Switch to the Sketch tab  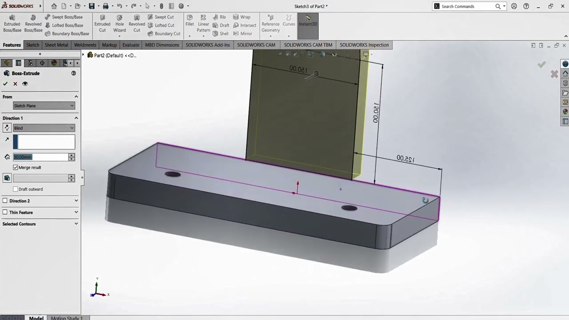click(32, 45)
